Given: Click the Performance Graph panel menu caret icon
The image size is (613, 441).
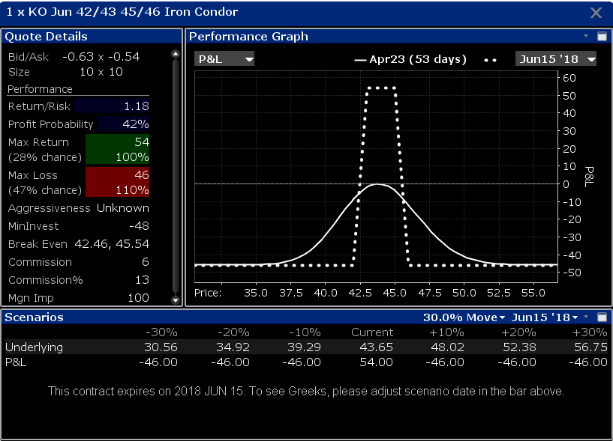Looking at the screenshot, I should (586, 35).
